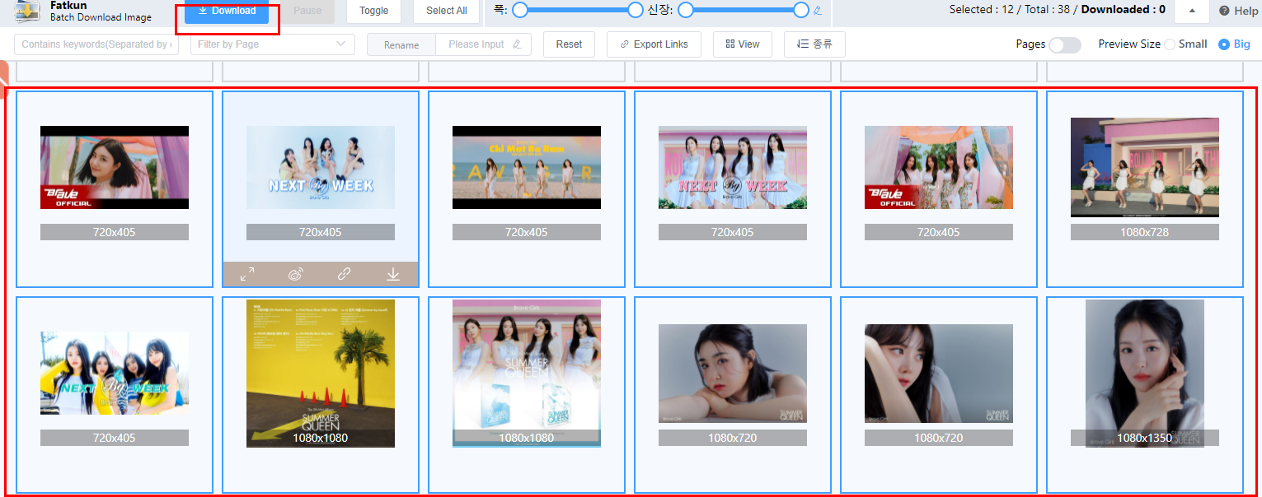Open the 종류 sort button
1262x497 pixels.
(814, 44)
